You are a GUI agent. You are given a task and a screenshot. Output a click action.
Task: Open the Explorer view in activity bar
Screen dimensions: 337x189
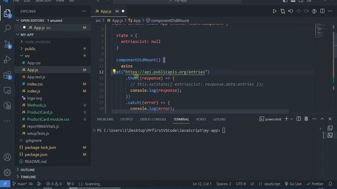7,13
